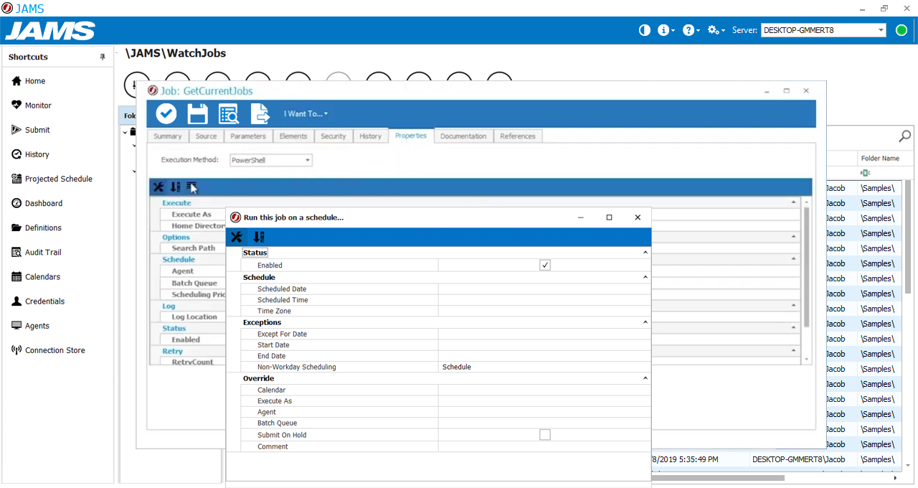Collapse the Schedule group in schedule dialog
The image size is (918, 488).
(645, 277)
